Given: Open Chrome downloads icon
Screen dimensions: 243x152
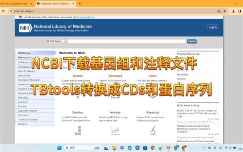Looking at the screenshot, I should tap(233, 11).
